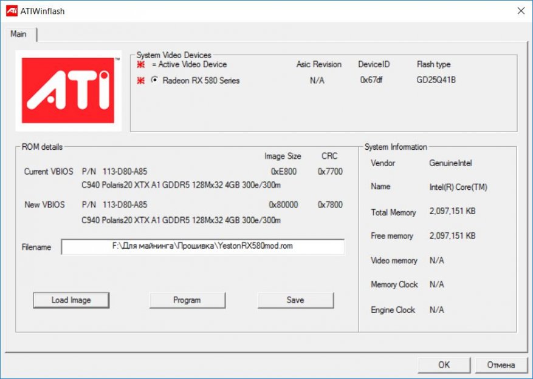Click the 0x67df DeviceID value
Viewport: 533px width, 379px height.
point(370,80)
